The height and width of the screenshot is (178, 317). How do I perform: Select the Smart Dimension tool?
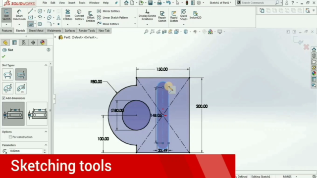click(19, 15)
